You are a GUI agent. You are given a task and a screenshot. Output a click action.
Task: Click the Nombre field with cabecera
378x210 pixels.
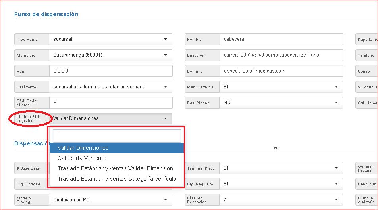[282, 39]
